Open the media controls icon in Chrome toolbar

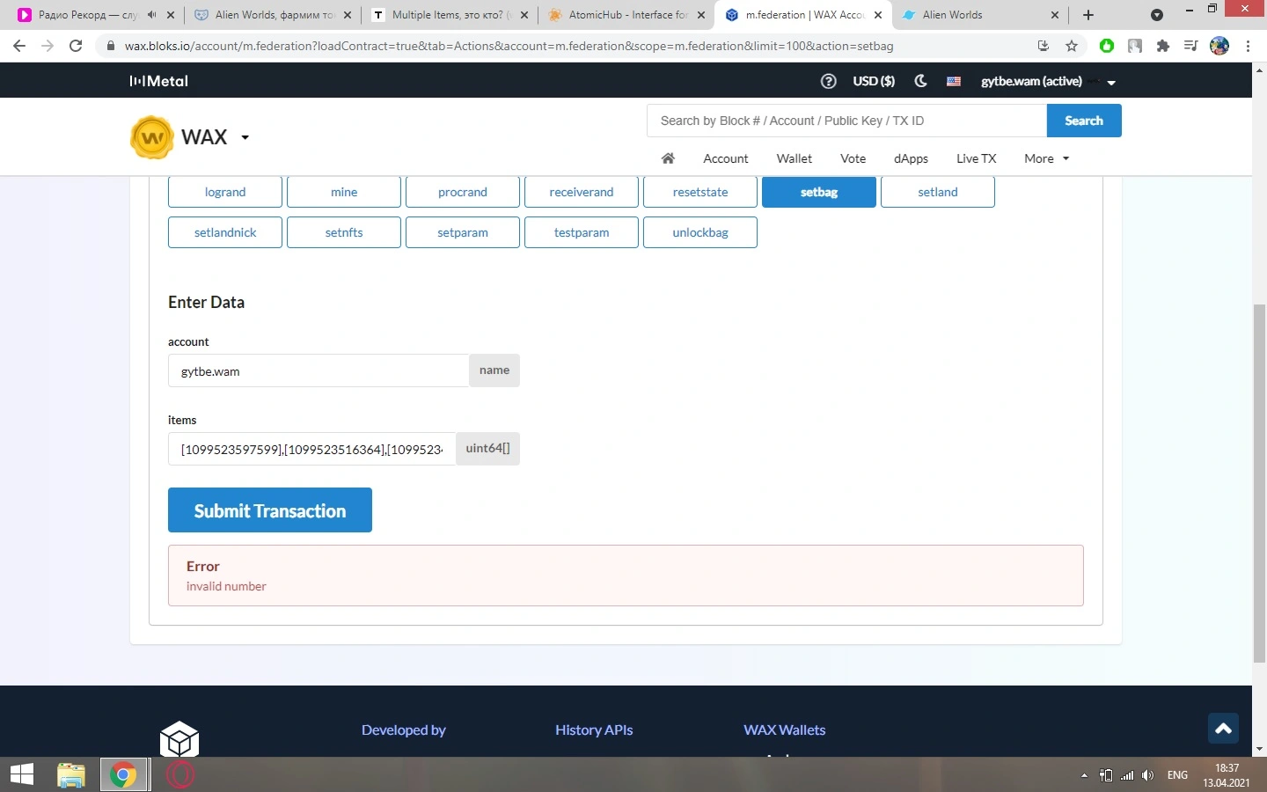click(1190, 46)
